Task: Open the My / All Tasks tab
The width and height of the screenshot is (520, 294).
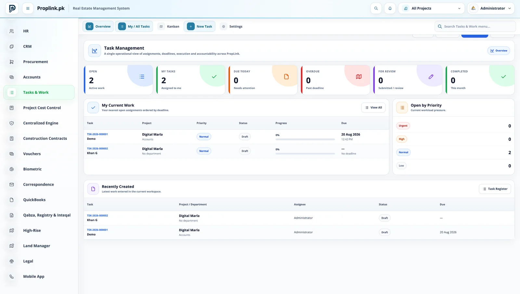Action: (134, 27)
